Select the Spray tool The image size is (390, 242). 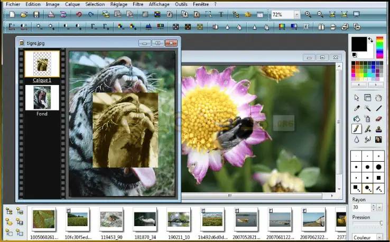pos(367,119)
